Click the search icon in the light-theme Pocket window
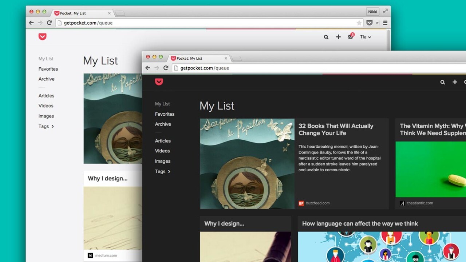 326,37
